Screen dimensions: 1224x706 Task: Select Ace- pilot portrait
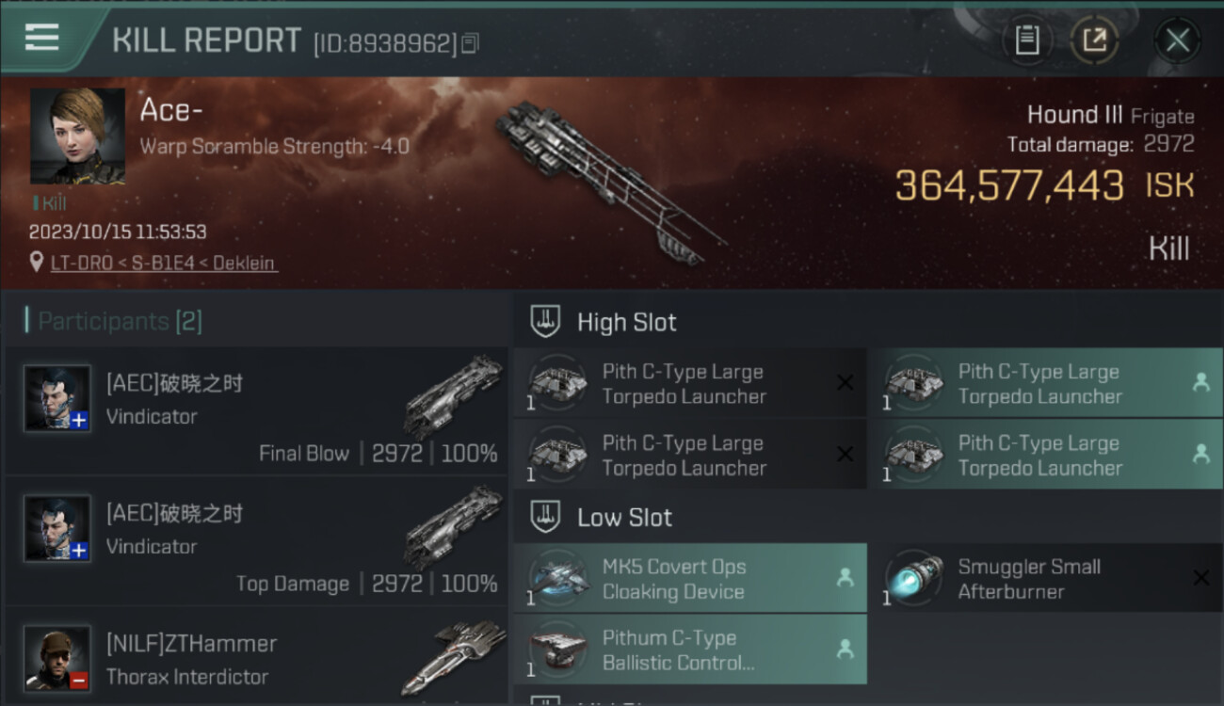point(78,136)
